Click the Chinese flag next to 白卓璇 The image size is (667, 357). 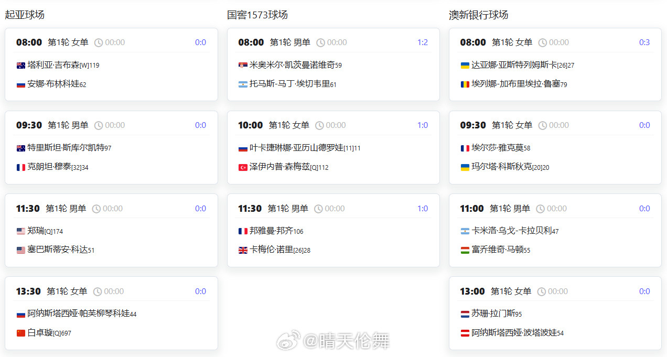pos(20,332)
